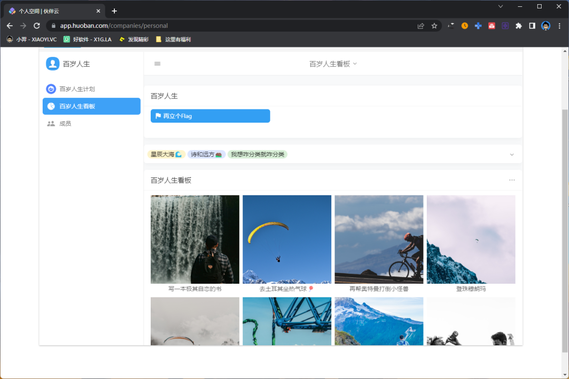Toggle the 我想咋分类就咋分类 tag

tap(258, 154)
